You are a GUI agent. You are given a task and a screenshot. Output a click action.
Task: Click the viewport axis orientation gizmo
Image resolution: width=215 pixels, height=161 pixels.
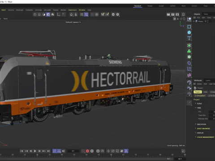(181, 24)
